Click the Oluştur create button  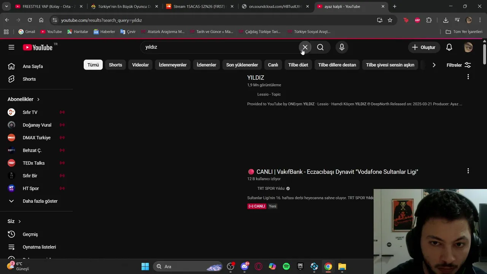[x=423, y=47]
